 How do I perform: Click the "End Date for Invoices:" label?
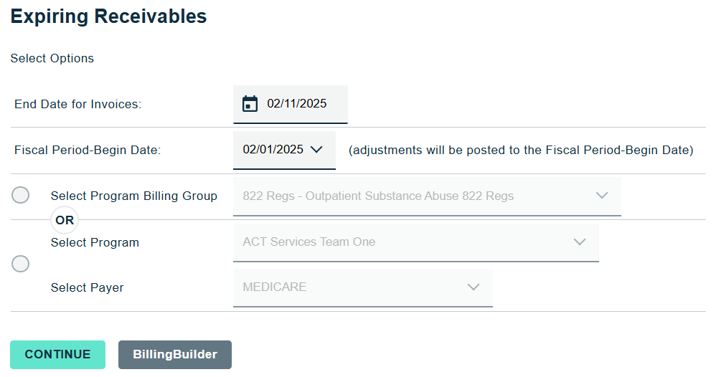[78, 104]
